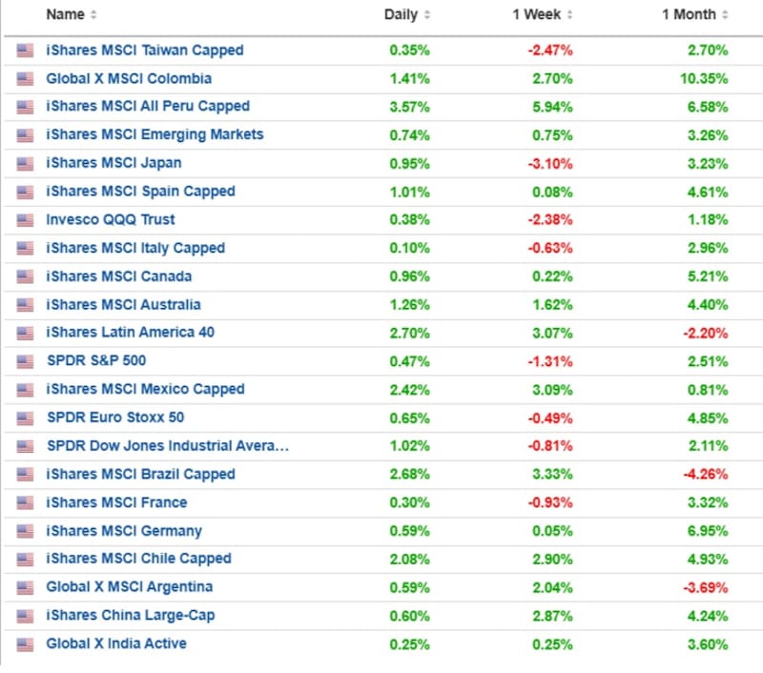
Task: Click flag icon beside iShares MSCI Chile Capped
Action: pyautogui.click(x=25, y=560)
